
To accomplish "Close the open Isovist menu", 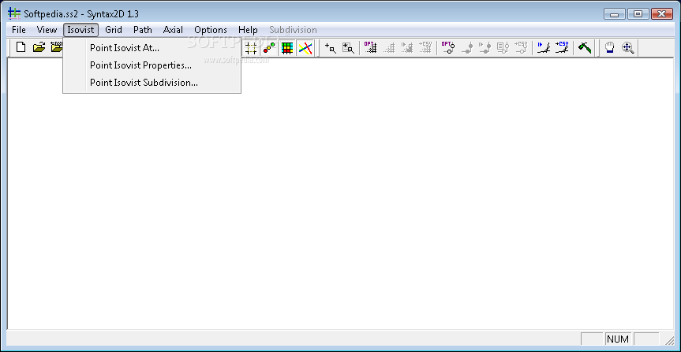I will [80, 30].
